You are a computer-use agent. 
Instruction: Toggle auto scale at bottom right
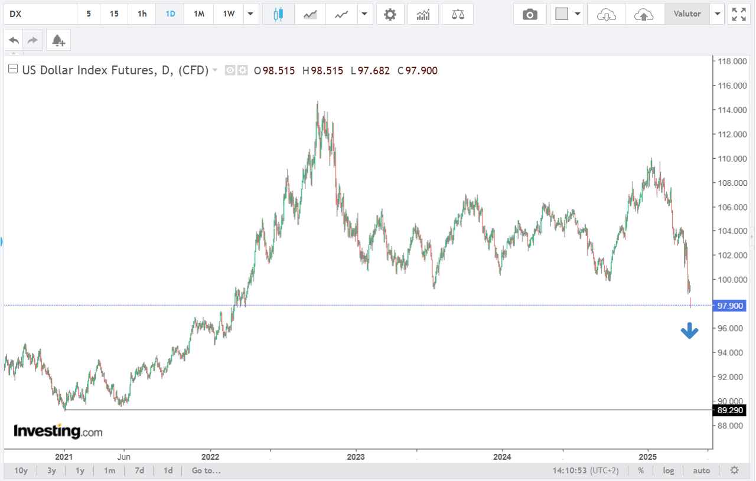[x=701, y=470]
